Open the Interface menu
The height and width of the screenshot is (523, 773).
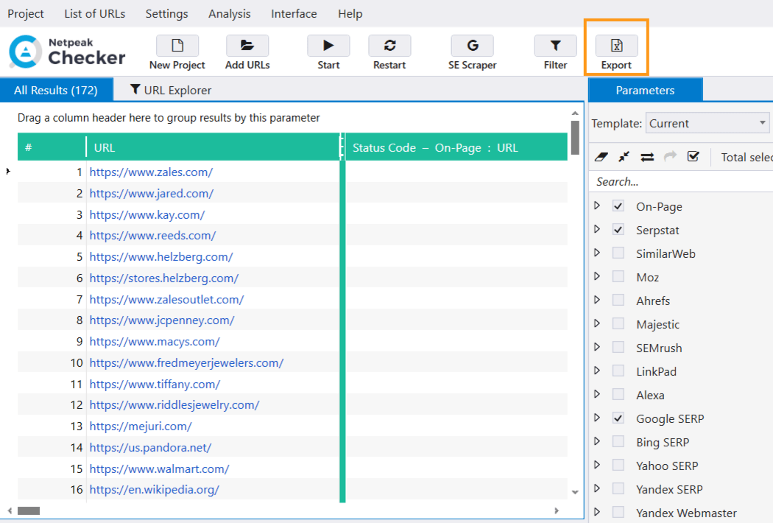click(294, 14)
